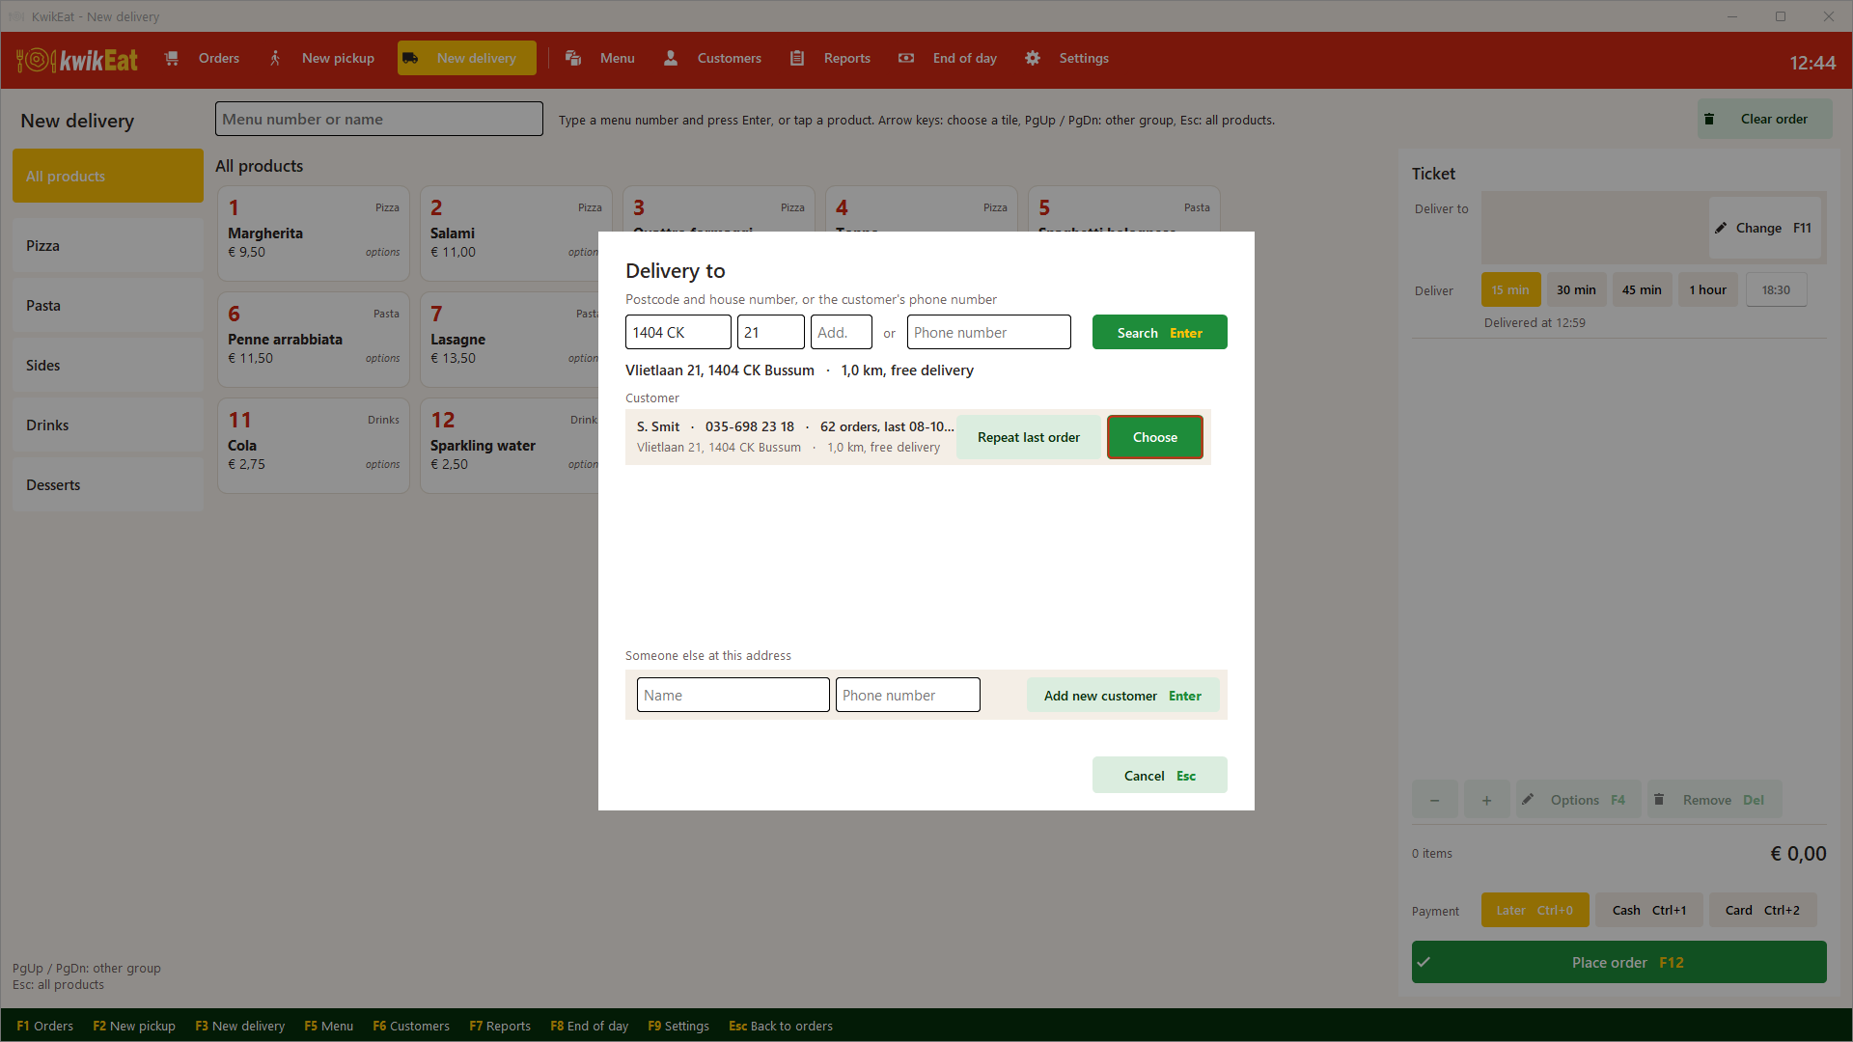Click the 18:30 custom time field
This screenshot has width=1853, height=1042.
coord(1777,289)
